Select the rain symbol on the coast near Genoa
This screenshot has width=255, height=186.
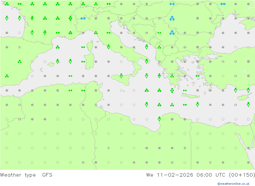tap(96, 33)
